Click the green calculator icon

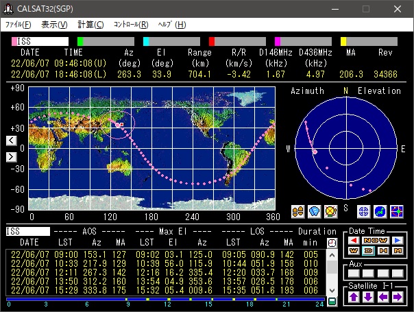(332, 301)
